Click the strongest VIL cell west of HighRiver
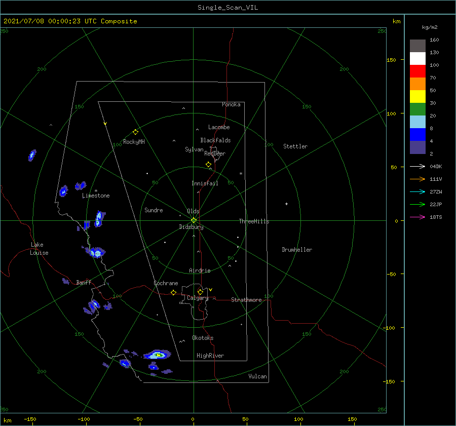456x426 pixels. (x=158, y=355)
